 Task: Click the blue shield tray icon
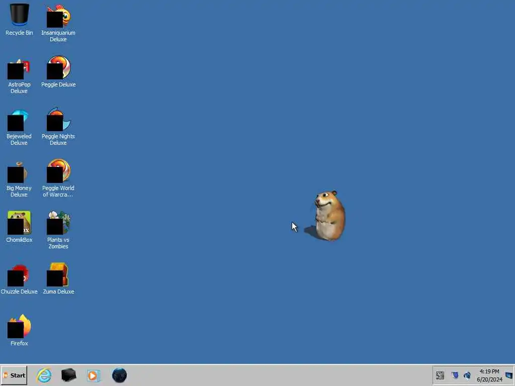[x=455, y=375]
